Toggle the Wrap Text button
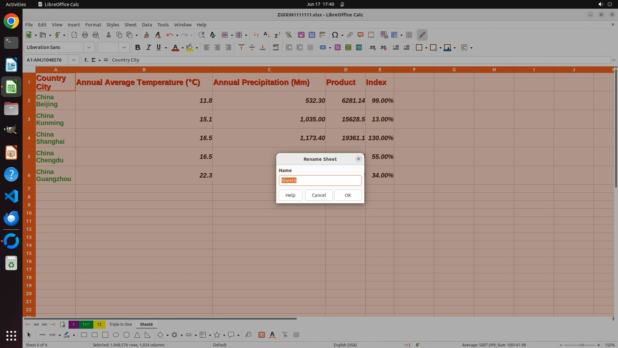The height and width of the screenshot is (348, 618). tap(276, 47)
